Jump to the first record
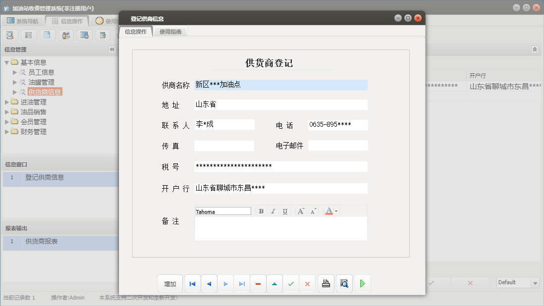The width and height of the screenshot is (544, 306). pos(192,283)
